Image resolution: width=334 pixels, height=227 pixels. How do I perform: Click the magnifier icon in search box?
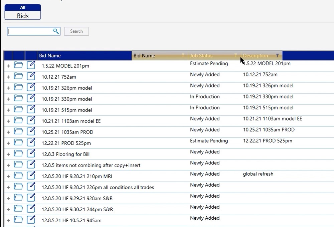(56, 31)
